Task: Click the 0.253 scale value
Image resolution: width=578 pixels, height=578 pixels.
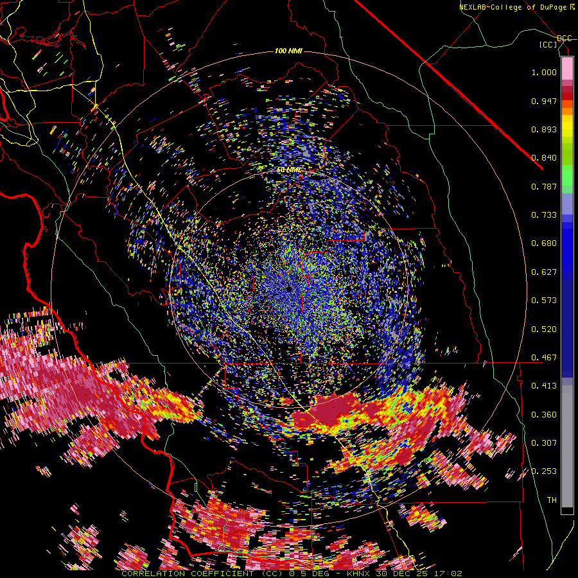Action: (544, 471)
